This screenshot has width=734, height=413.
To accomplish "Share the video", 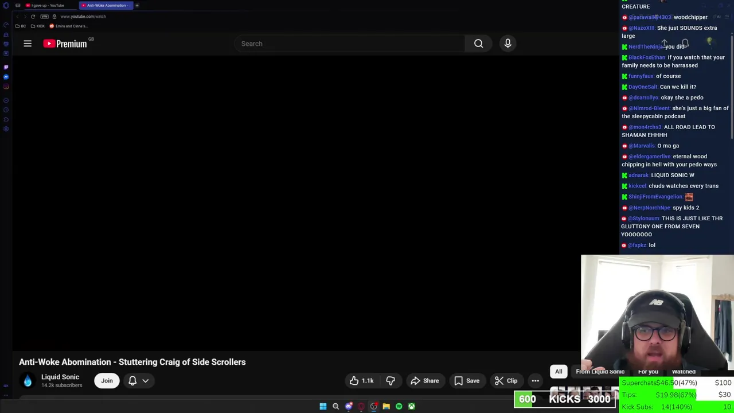I will point(425,381).
